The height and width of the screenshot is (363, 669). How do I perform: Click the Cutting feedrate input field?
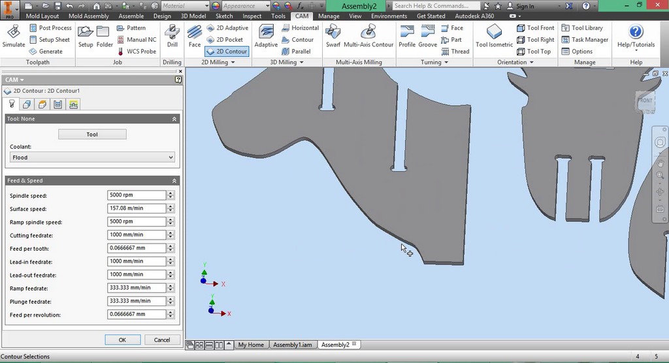pos(137,234)
